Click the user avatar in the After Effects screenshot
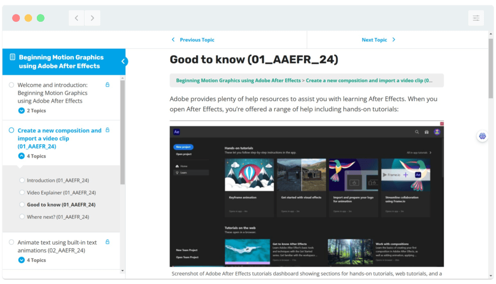 [437, 132]
